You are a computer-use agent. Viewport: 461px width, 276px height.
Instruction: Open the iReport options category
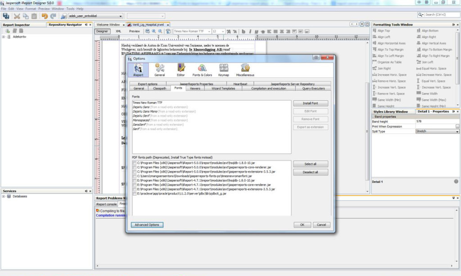click(138, 70)
